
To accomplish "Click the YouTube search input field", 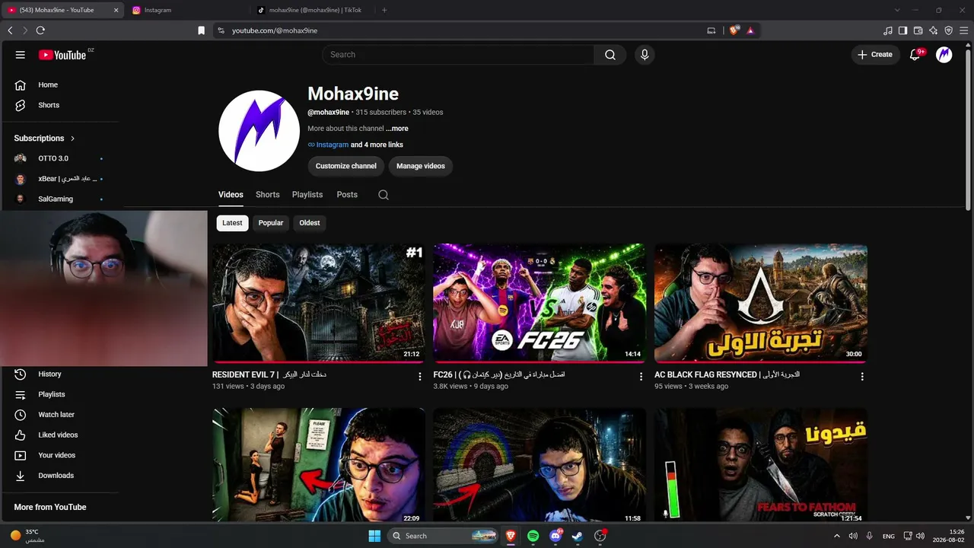I will pyautogui.click(x=458, y=55).
